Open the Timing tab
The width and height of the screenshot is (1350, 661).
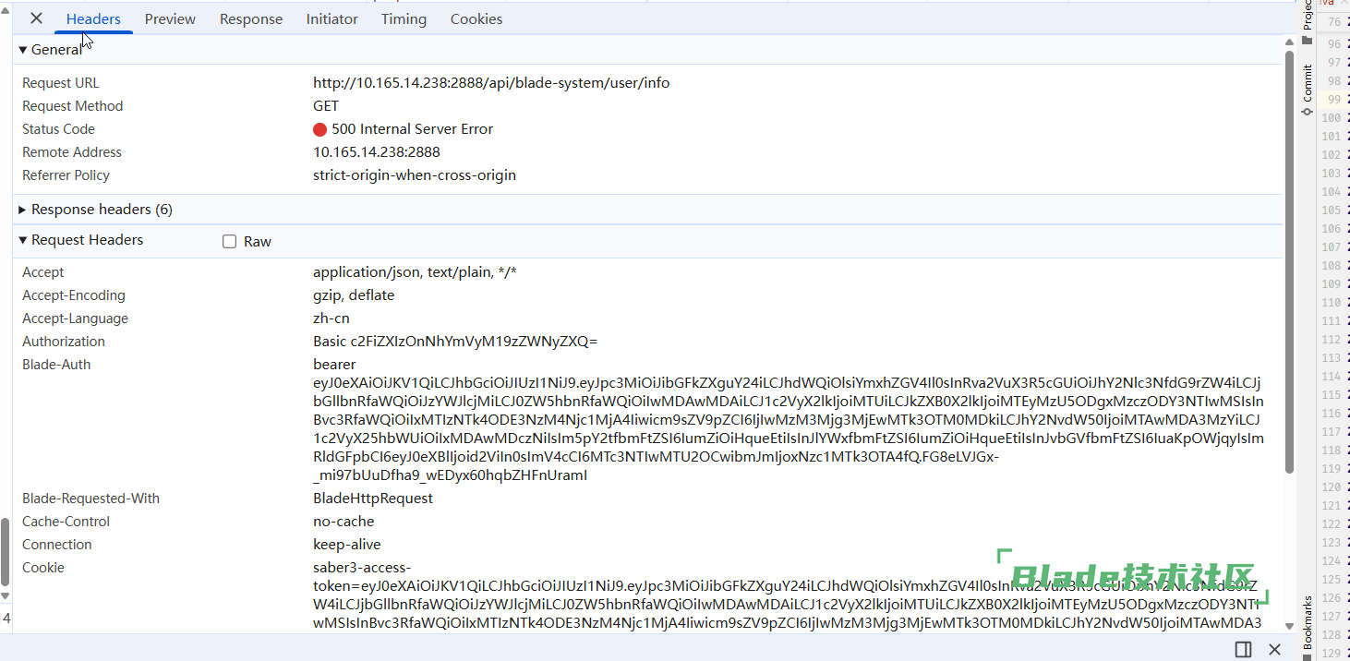(x=404, y=19)
